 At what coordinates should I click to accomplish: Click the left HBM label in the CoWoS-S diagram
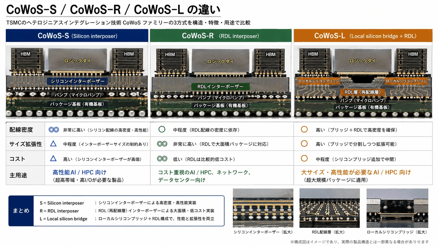coord(25,54)
